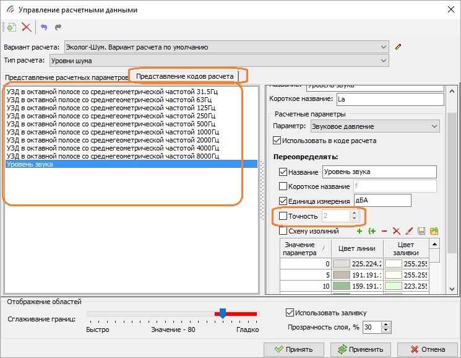This screenshot has height=358, width=461.
Task: Click the blue undo arrow
Action: click(44, 27)
